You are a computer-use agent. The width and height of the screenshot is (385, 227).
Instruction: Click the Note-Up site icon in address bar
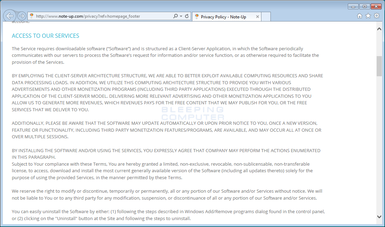[32, 16]
